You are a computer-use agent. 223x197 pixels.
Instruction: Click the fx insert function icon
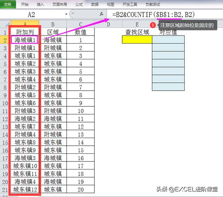[x=101, y=14]
